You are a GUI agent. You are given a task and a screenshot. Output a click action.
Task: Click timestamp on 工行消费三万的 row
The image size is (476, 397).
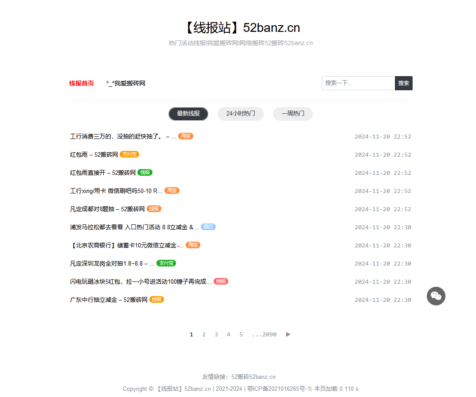click(x=383, y=137)
